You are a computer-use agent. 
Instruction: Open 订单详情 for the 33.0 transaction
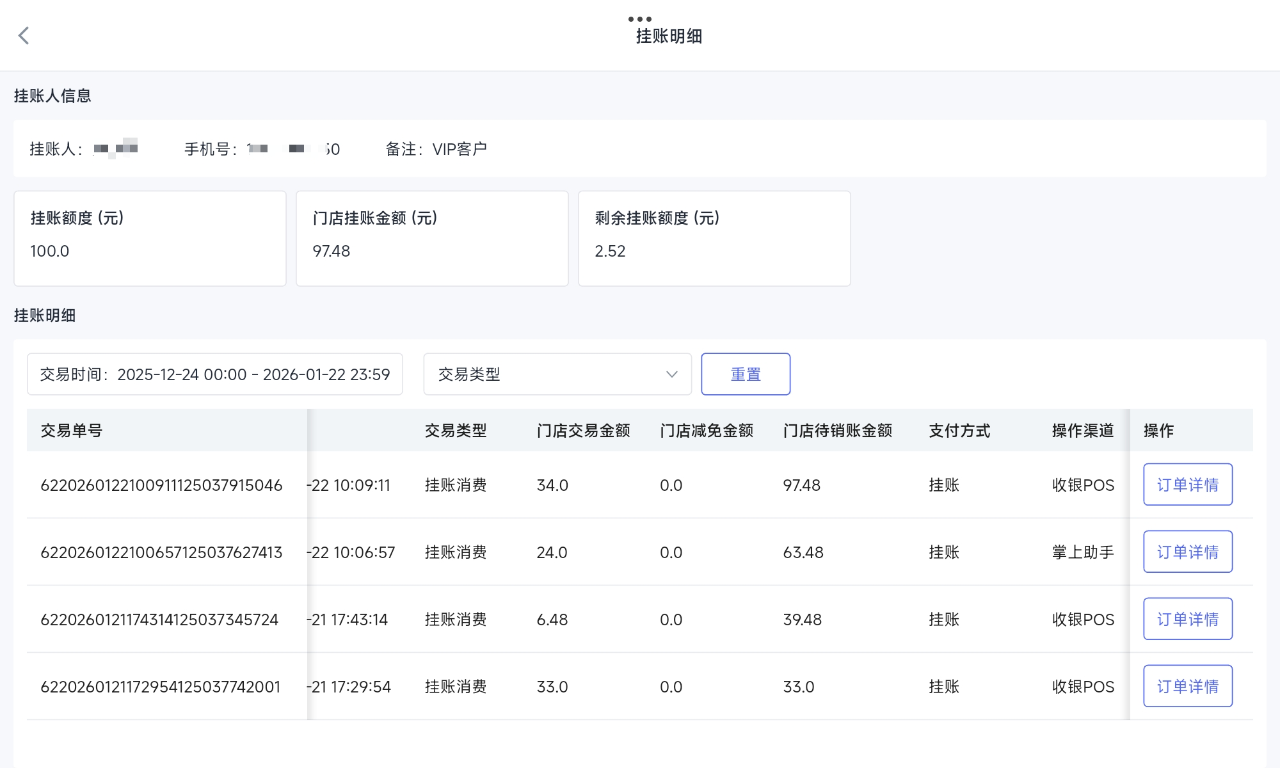(1187, 687)
